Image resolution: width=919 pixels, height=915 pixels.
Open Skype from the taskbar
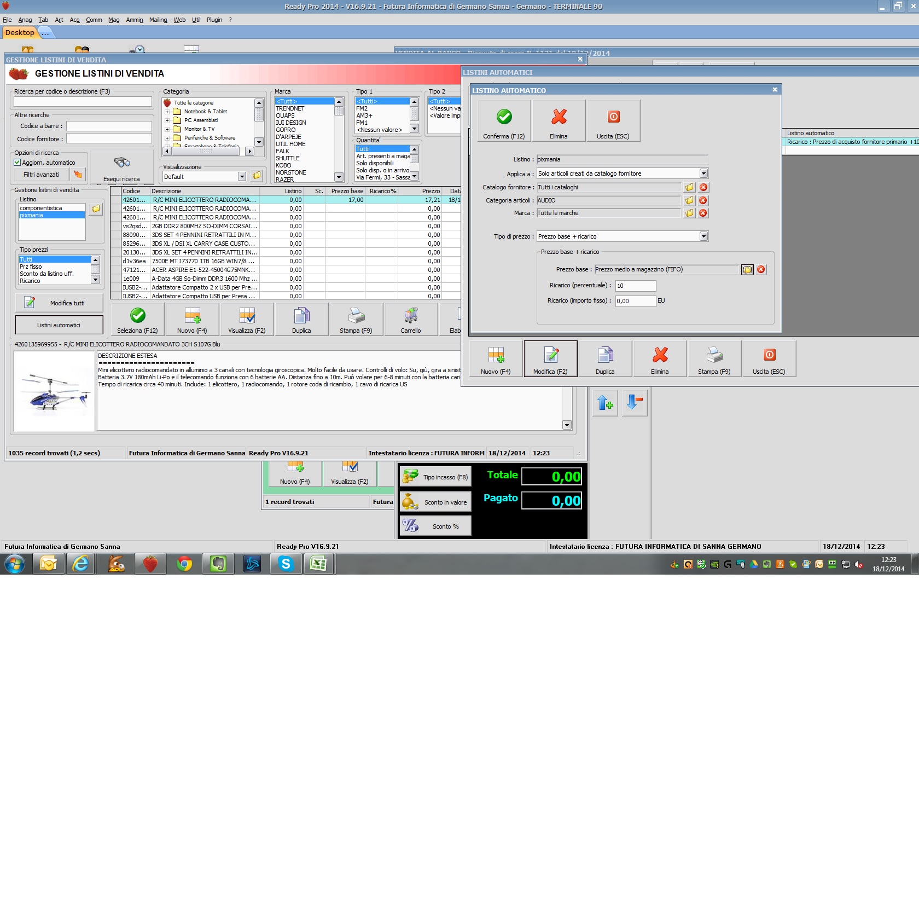[286, 564]
